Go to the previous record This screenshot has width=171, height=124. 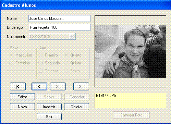tap(39, 87)
